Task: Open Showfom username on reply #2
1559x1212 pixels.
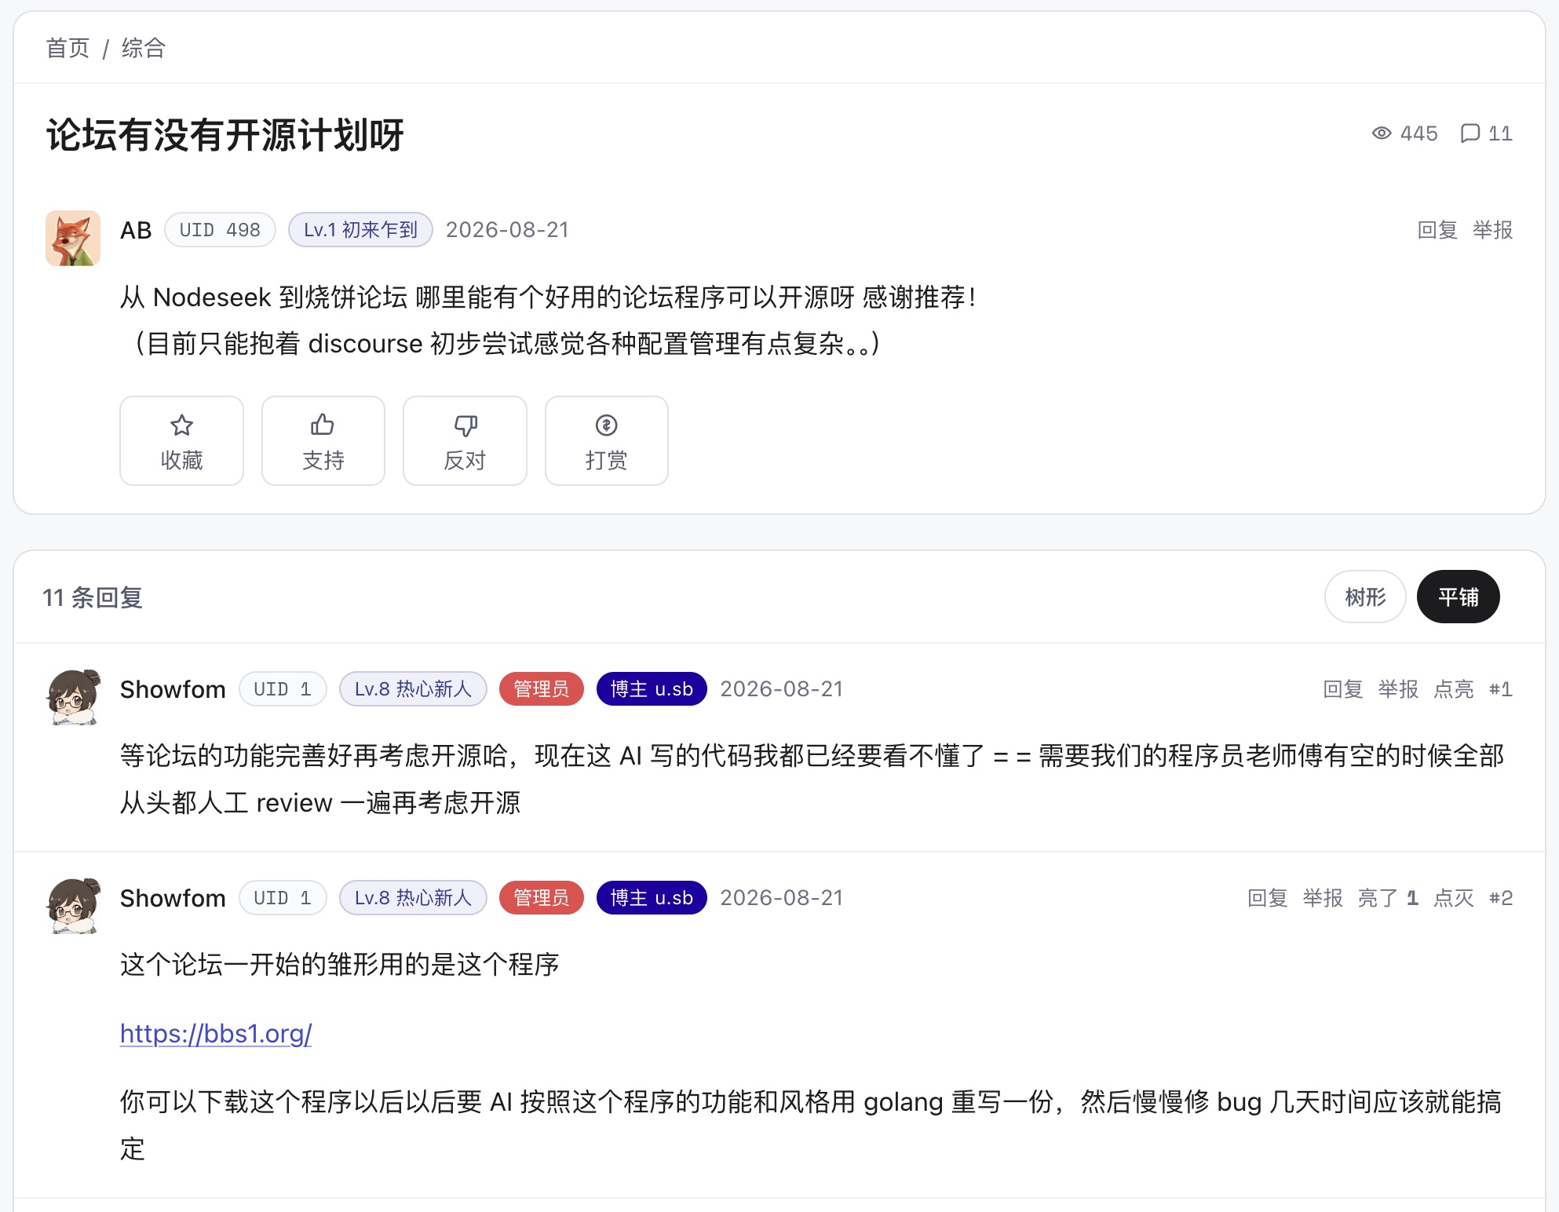Action: (x=173, y=898)
